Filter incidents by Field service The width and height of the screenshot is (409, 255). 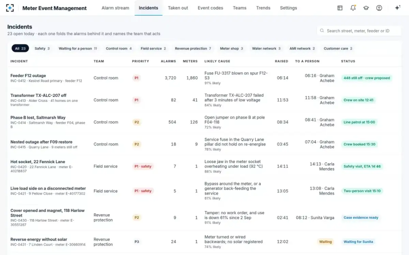pos(153,48)
